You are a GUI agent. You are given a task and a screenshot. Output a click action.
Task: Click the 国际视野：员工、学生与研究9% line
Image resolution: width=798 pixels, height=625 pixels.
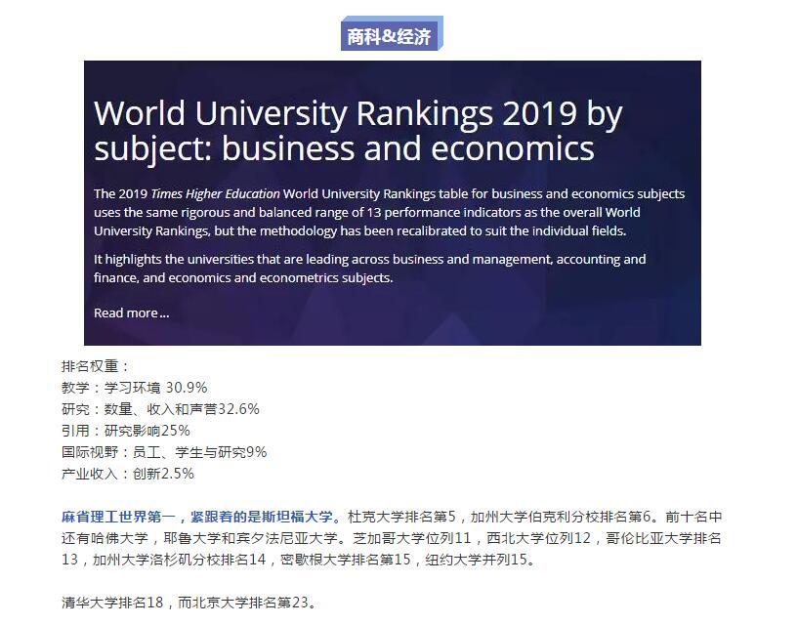(163, 452)
